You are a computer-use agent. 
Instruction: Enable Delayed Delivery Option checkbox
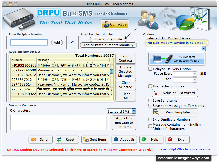coord(150,69)
